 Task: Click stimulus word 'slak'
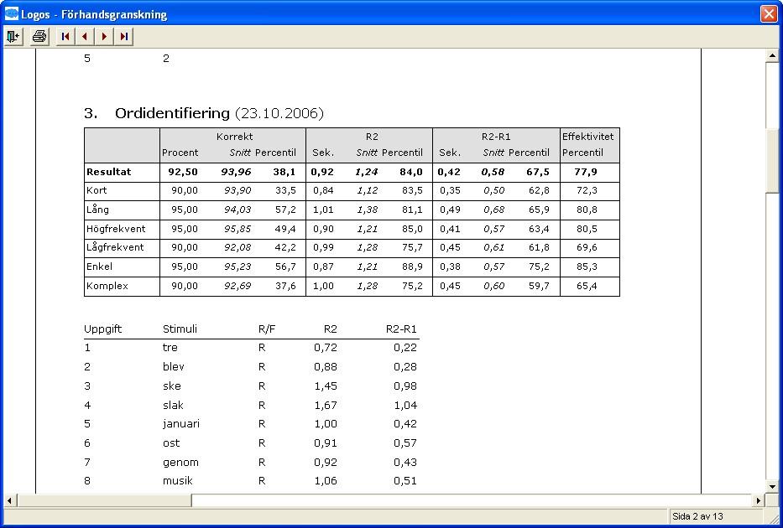pos(173,406)
